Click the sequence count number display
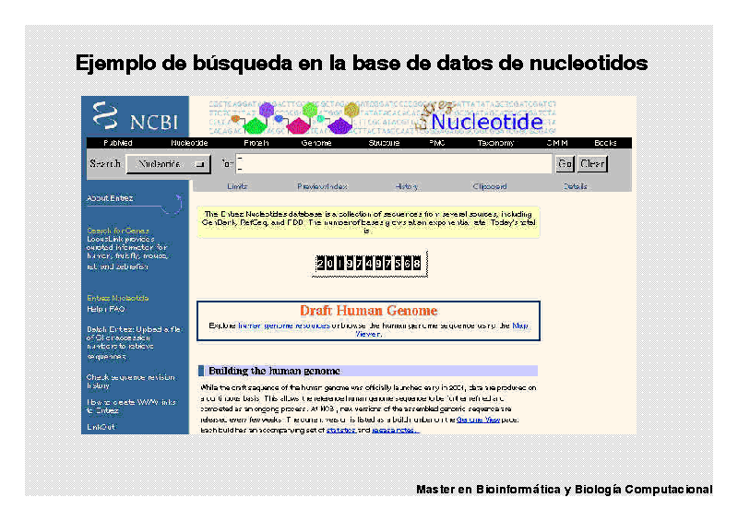 coord(369,264)
